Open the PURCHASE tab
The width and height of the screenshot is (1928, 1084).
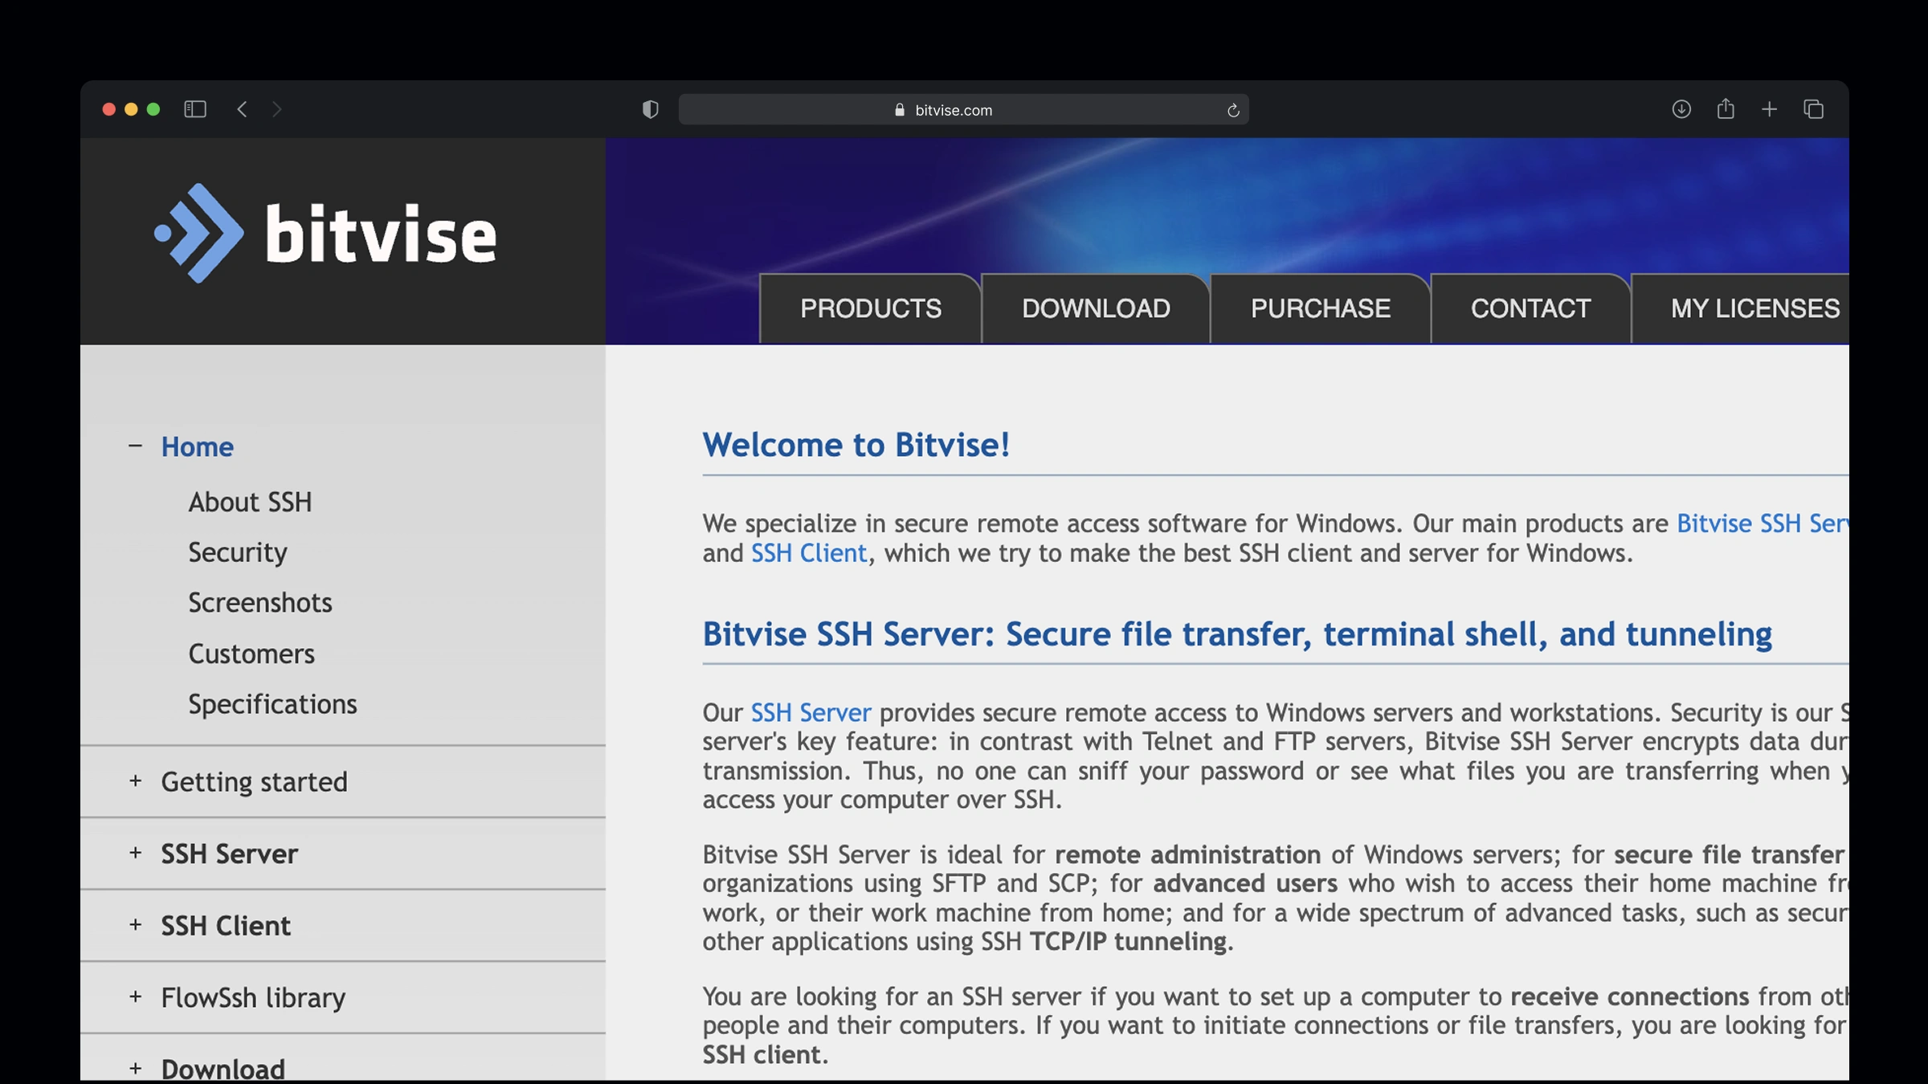pyautogui.click(x=1320, y=308)
